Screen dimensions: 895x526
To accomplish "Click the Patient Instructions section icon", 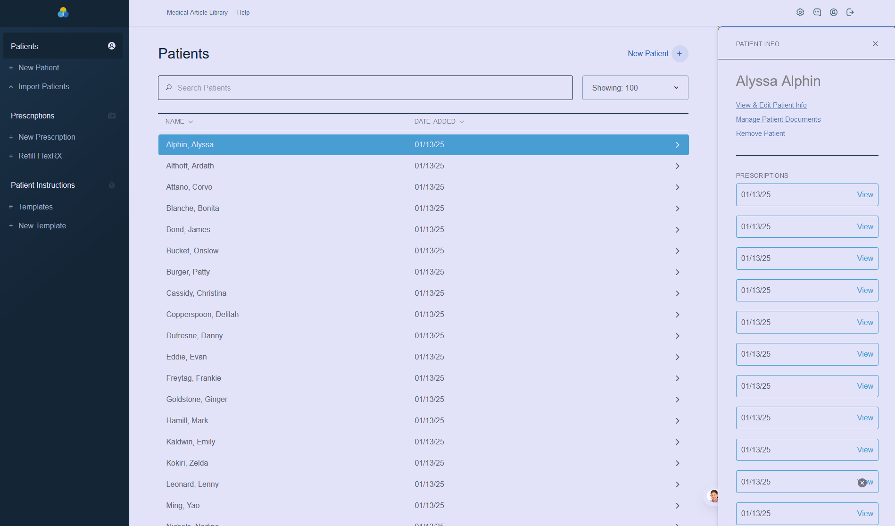I will 112,185.
